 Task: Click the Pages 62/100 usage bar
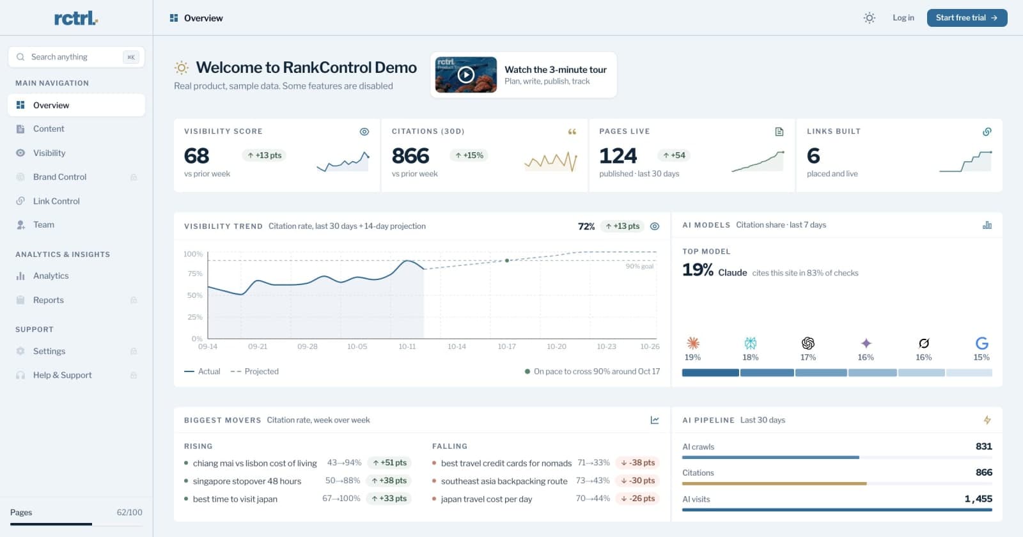coord(76,524)
